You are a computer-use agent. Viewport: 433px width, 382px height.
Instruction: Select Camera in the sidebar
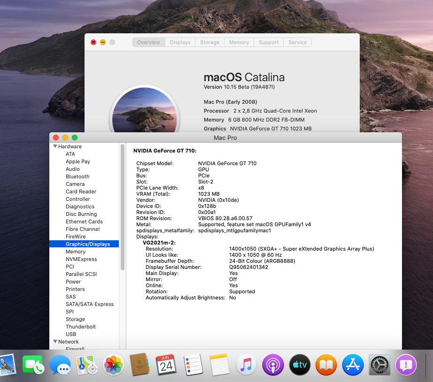(75, 184)
